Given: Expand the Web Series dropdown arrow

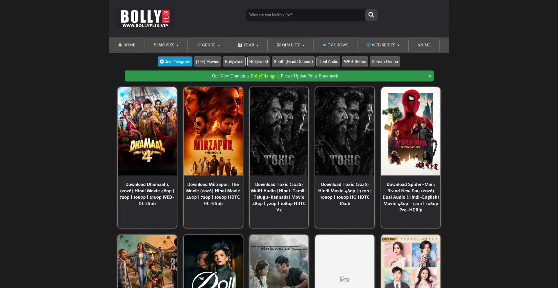Looking at the screenshot, I should [398, 45].
